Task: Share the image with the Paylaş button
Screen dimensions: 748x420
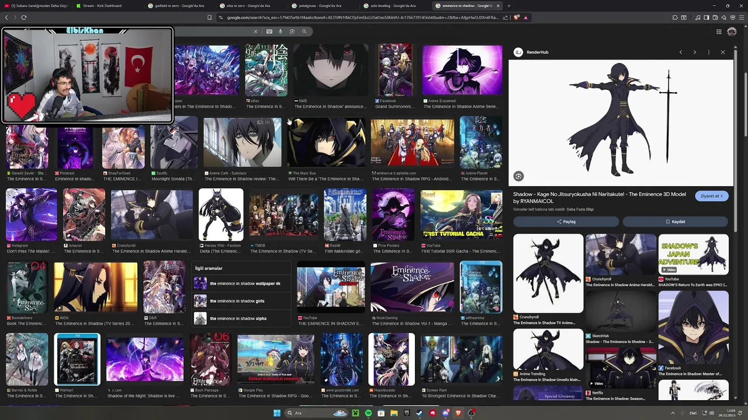Action: coord(566,222)
